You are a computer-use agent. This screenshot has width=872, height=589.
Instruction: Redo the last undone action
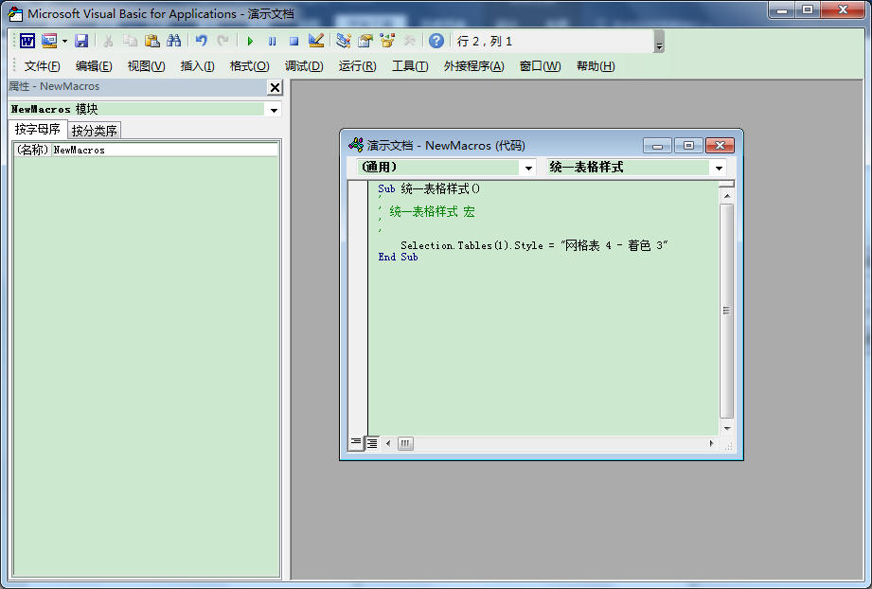tap(223, 41)
